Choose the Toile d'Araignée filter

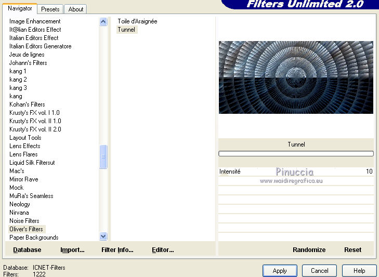pos(137,21)
